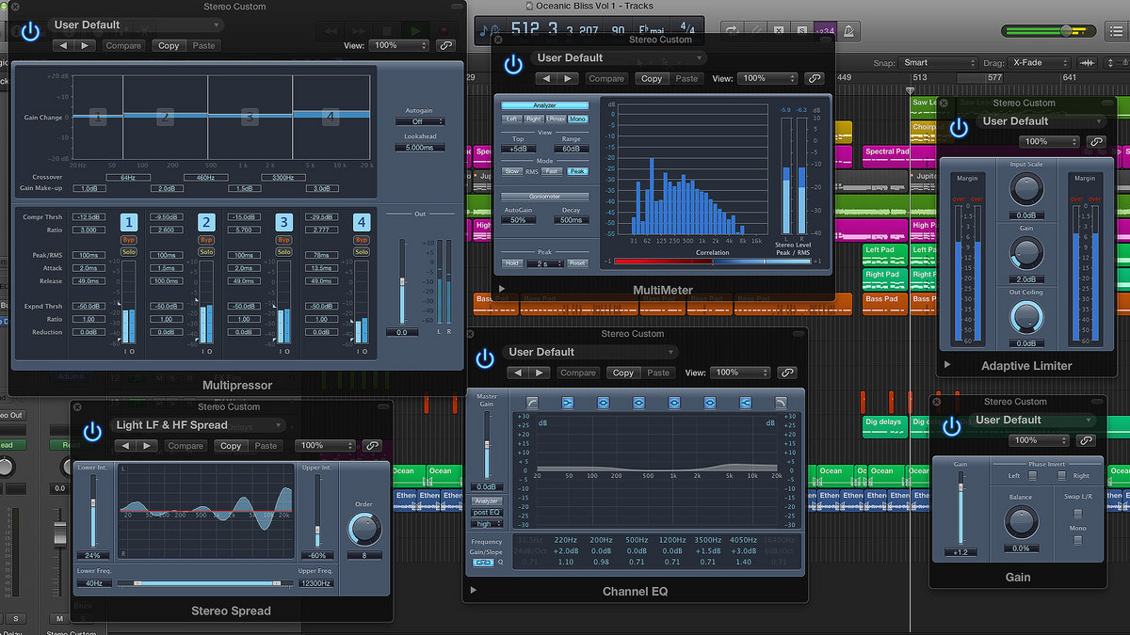The width and height of the screenshot is (1130, 635).
Task: Click the link icon in MultiMeter header
Action: point(815,79)
